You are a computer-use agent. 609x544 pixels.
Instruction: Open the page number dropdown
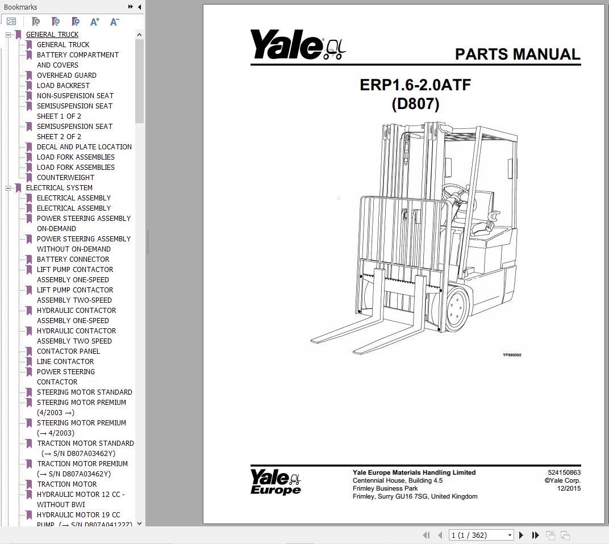click(510, 535)
